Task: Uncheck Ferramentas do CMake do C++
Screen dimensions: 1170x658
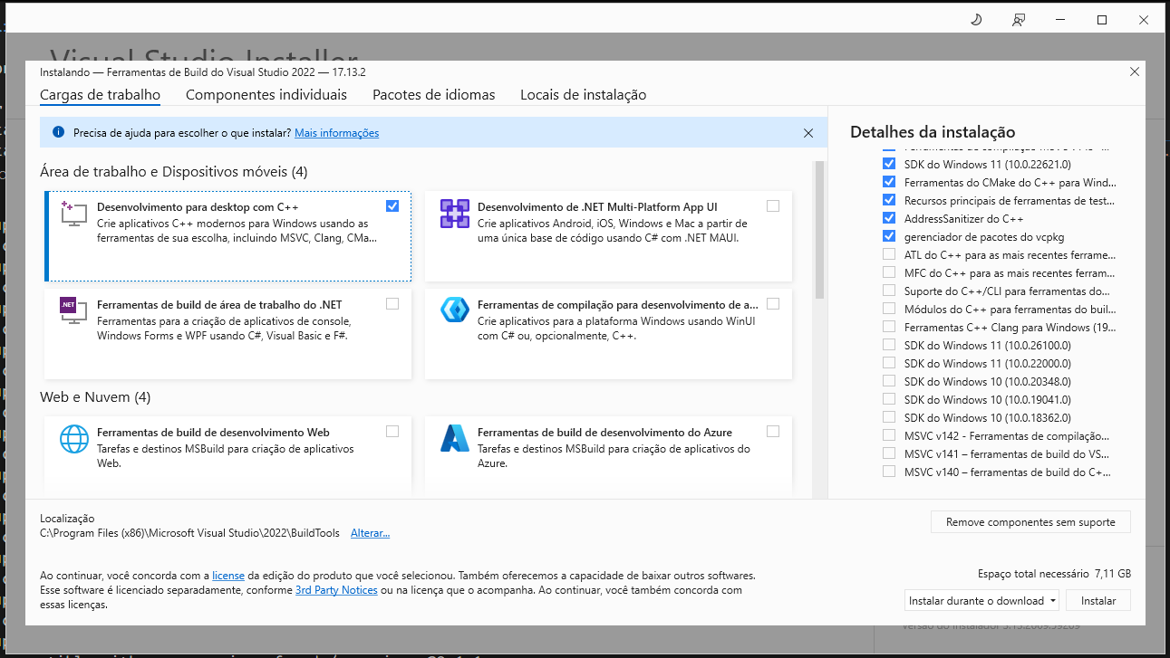Action: (x=888, y=182)
